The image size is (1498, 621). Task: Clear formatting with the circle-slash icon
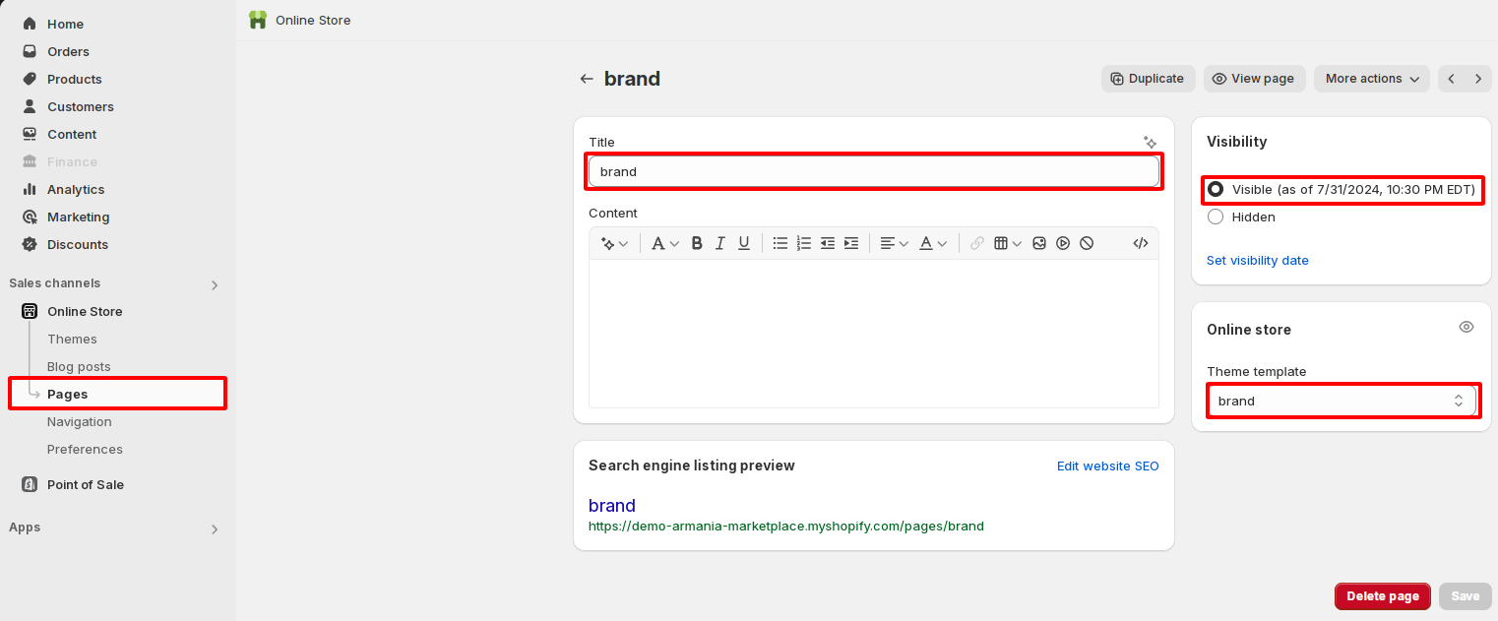tap(1087, 243)
